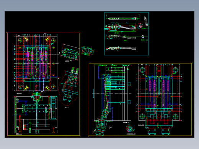This screenshot has height=149, width=199.
Task: Click the top toothbrush outline view
Action: click(123, 19)
